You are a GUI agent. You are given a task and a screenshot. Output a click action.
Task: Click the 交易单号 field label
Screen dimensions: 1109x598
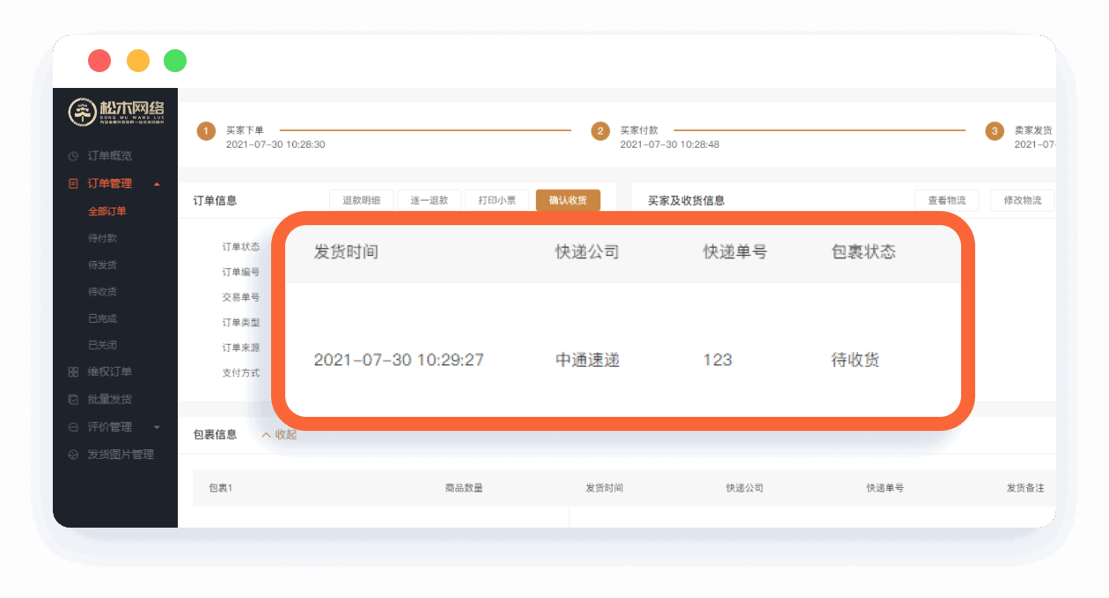tap(240, 297)
